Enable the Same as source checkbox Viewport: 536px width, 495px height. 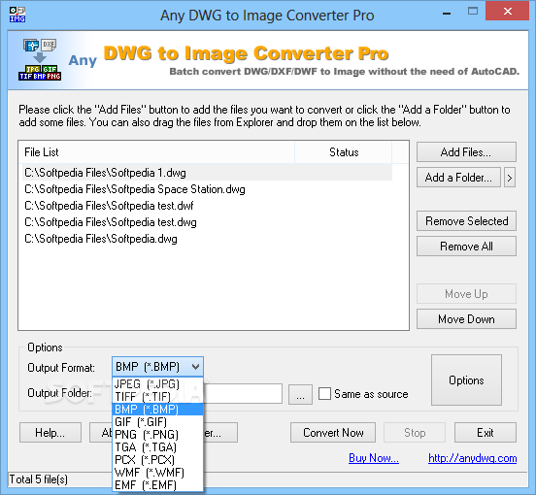click(324, 393)
